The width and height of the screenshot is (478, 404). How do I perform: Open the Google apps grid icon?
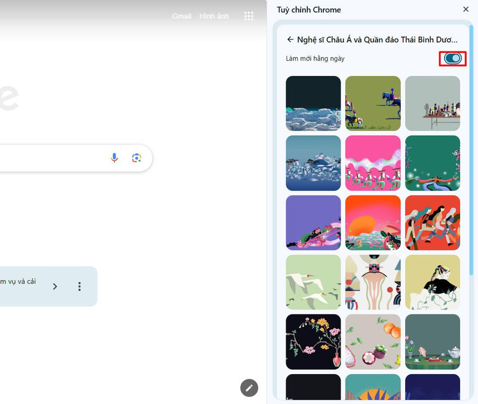[249, 16]
